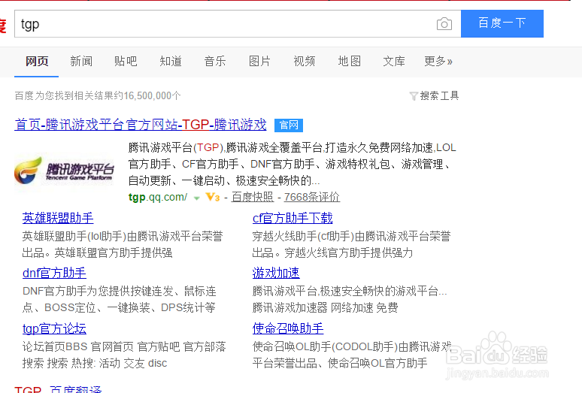The image size is (582, 393).
Task: Open the 贴吧 tab
Action: (x=126, y=61)
